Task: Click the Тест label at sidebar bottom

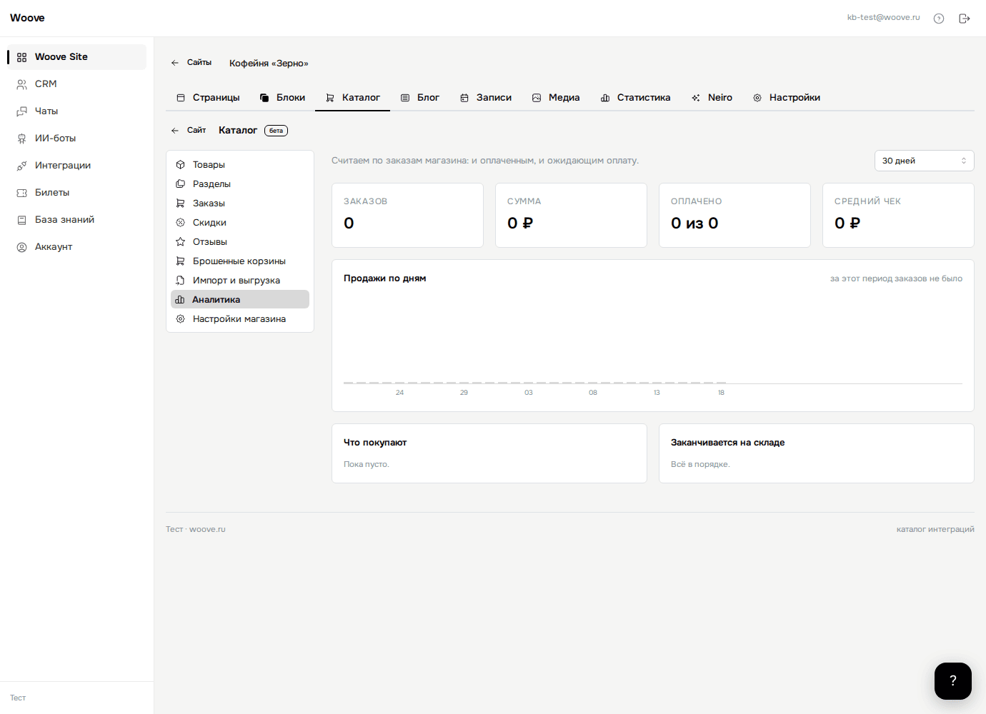Action: [18, 698]
